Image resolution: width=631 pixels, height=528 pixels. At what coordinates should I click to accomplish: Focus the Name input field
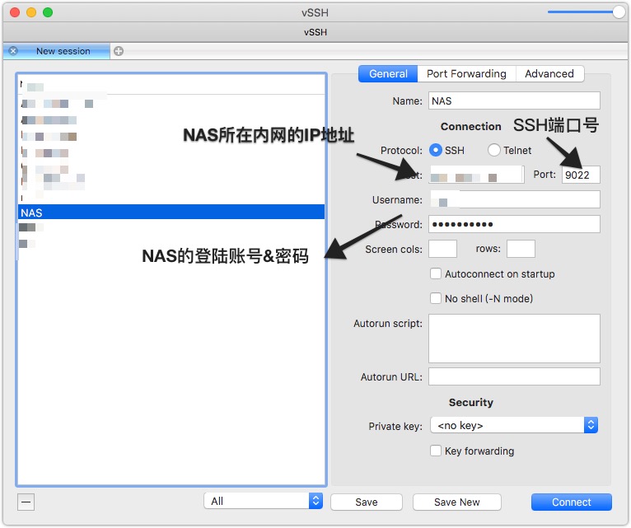[x=514, y=100]
